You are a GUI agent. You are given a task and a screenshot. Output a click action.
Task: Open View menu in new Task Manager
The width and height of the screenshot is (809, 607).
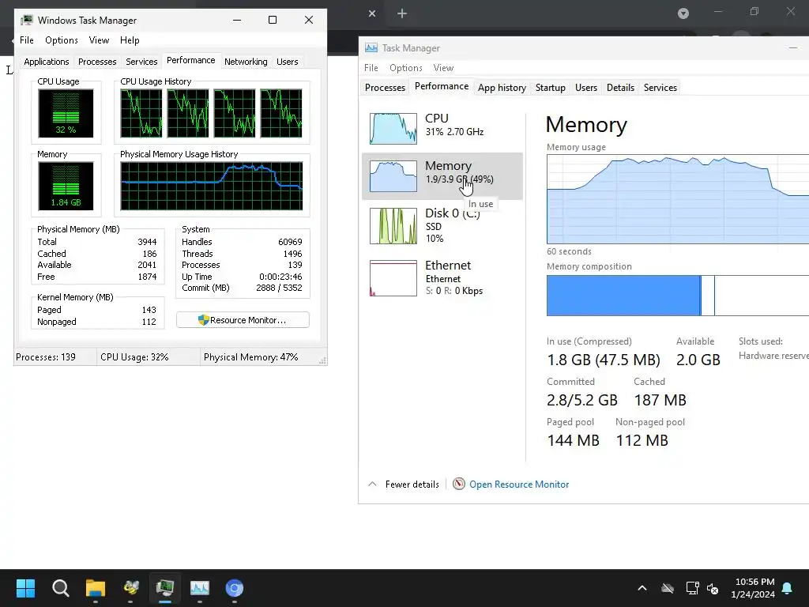click(443, 68)
